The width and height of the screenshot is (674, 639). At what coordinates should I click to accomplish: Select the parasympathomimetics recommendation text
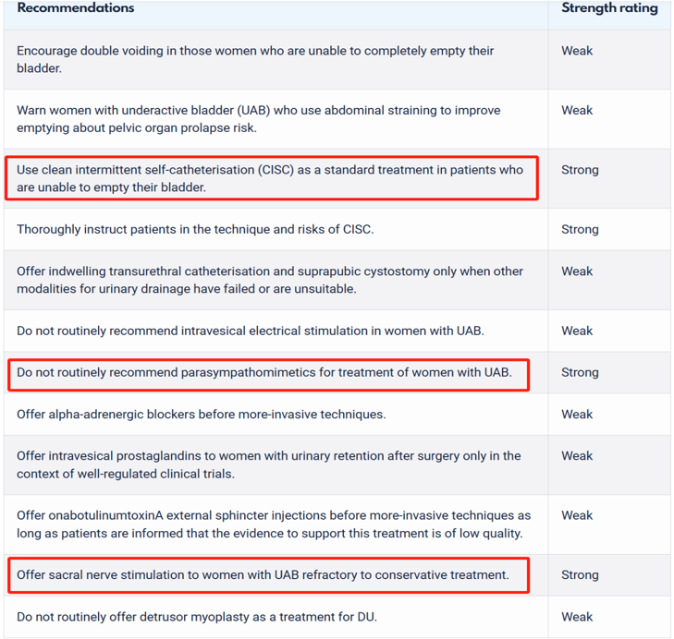(264, 372)
